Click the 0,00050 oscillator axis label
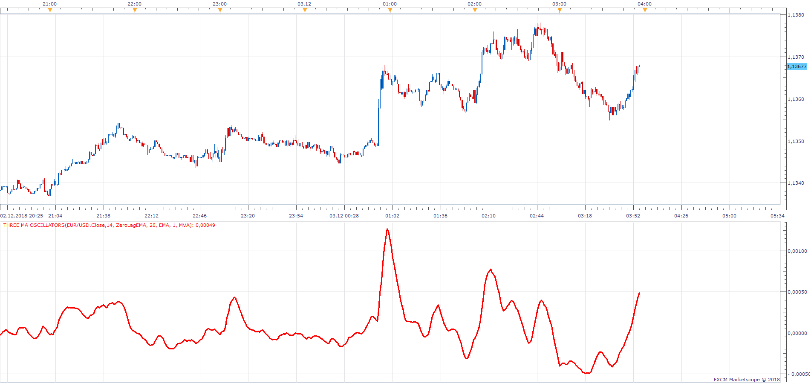811x383 pixels. coord(797,292)
